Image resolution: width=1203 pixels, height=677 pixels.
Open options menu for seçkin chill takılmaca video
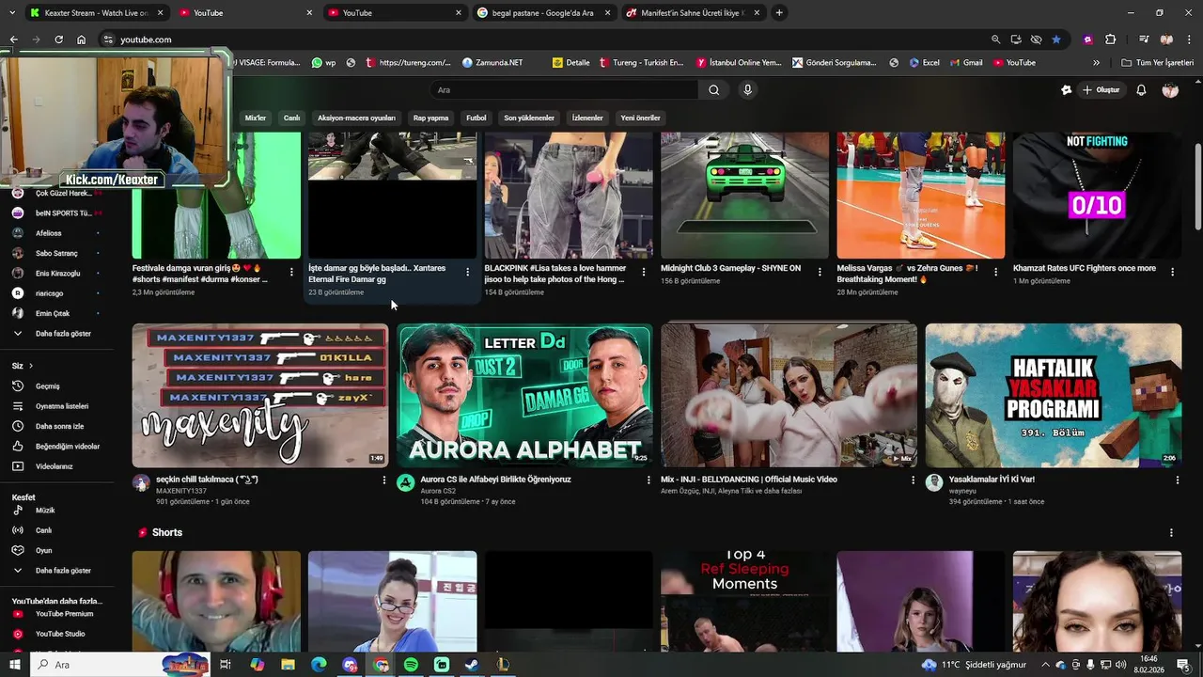(383, 480)
